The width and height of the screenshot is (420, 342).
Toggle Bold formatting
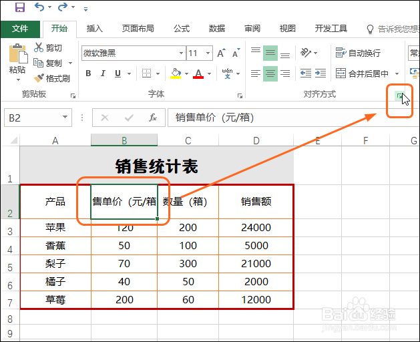coord(88,73)
